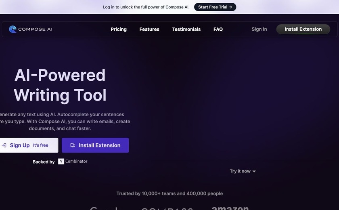Click the Compose AI spiral logo icon
This screenshot has height=210, width=339.
(x=13, y=29)
